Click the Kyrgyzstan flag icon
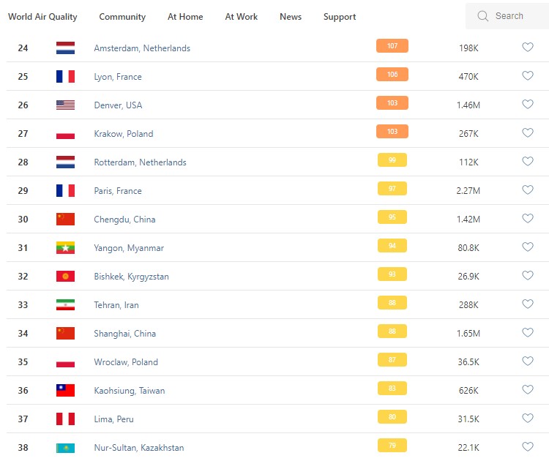 [65, 276]
